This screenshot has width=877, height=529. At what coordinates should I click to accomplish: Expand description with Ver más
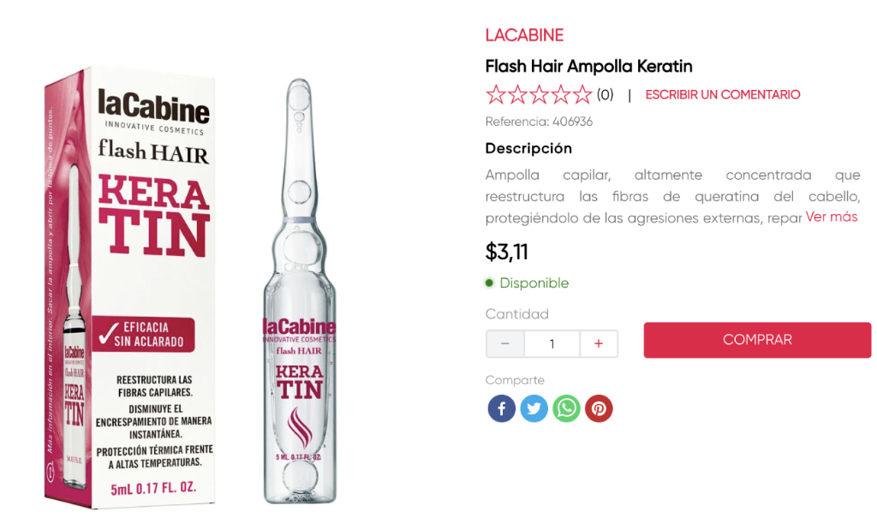(x=831, y=217)
